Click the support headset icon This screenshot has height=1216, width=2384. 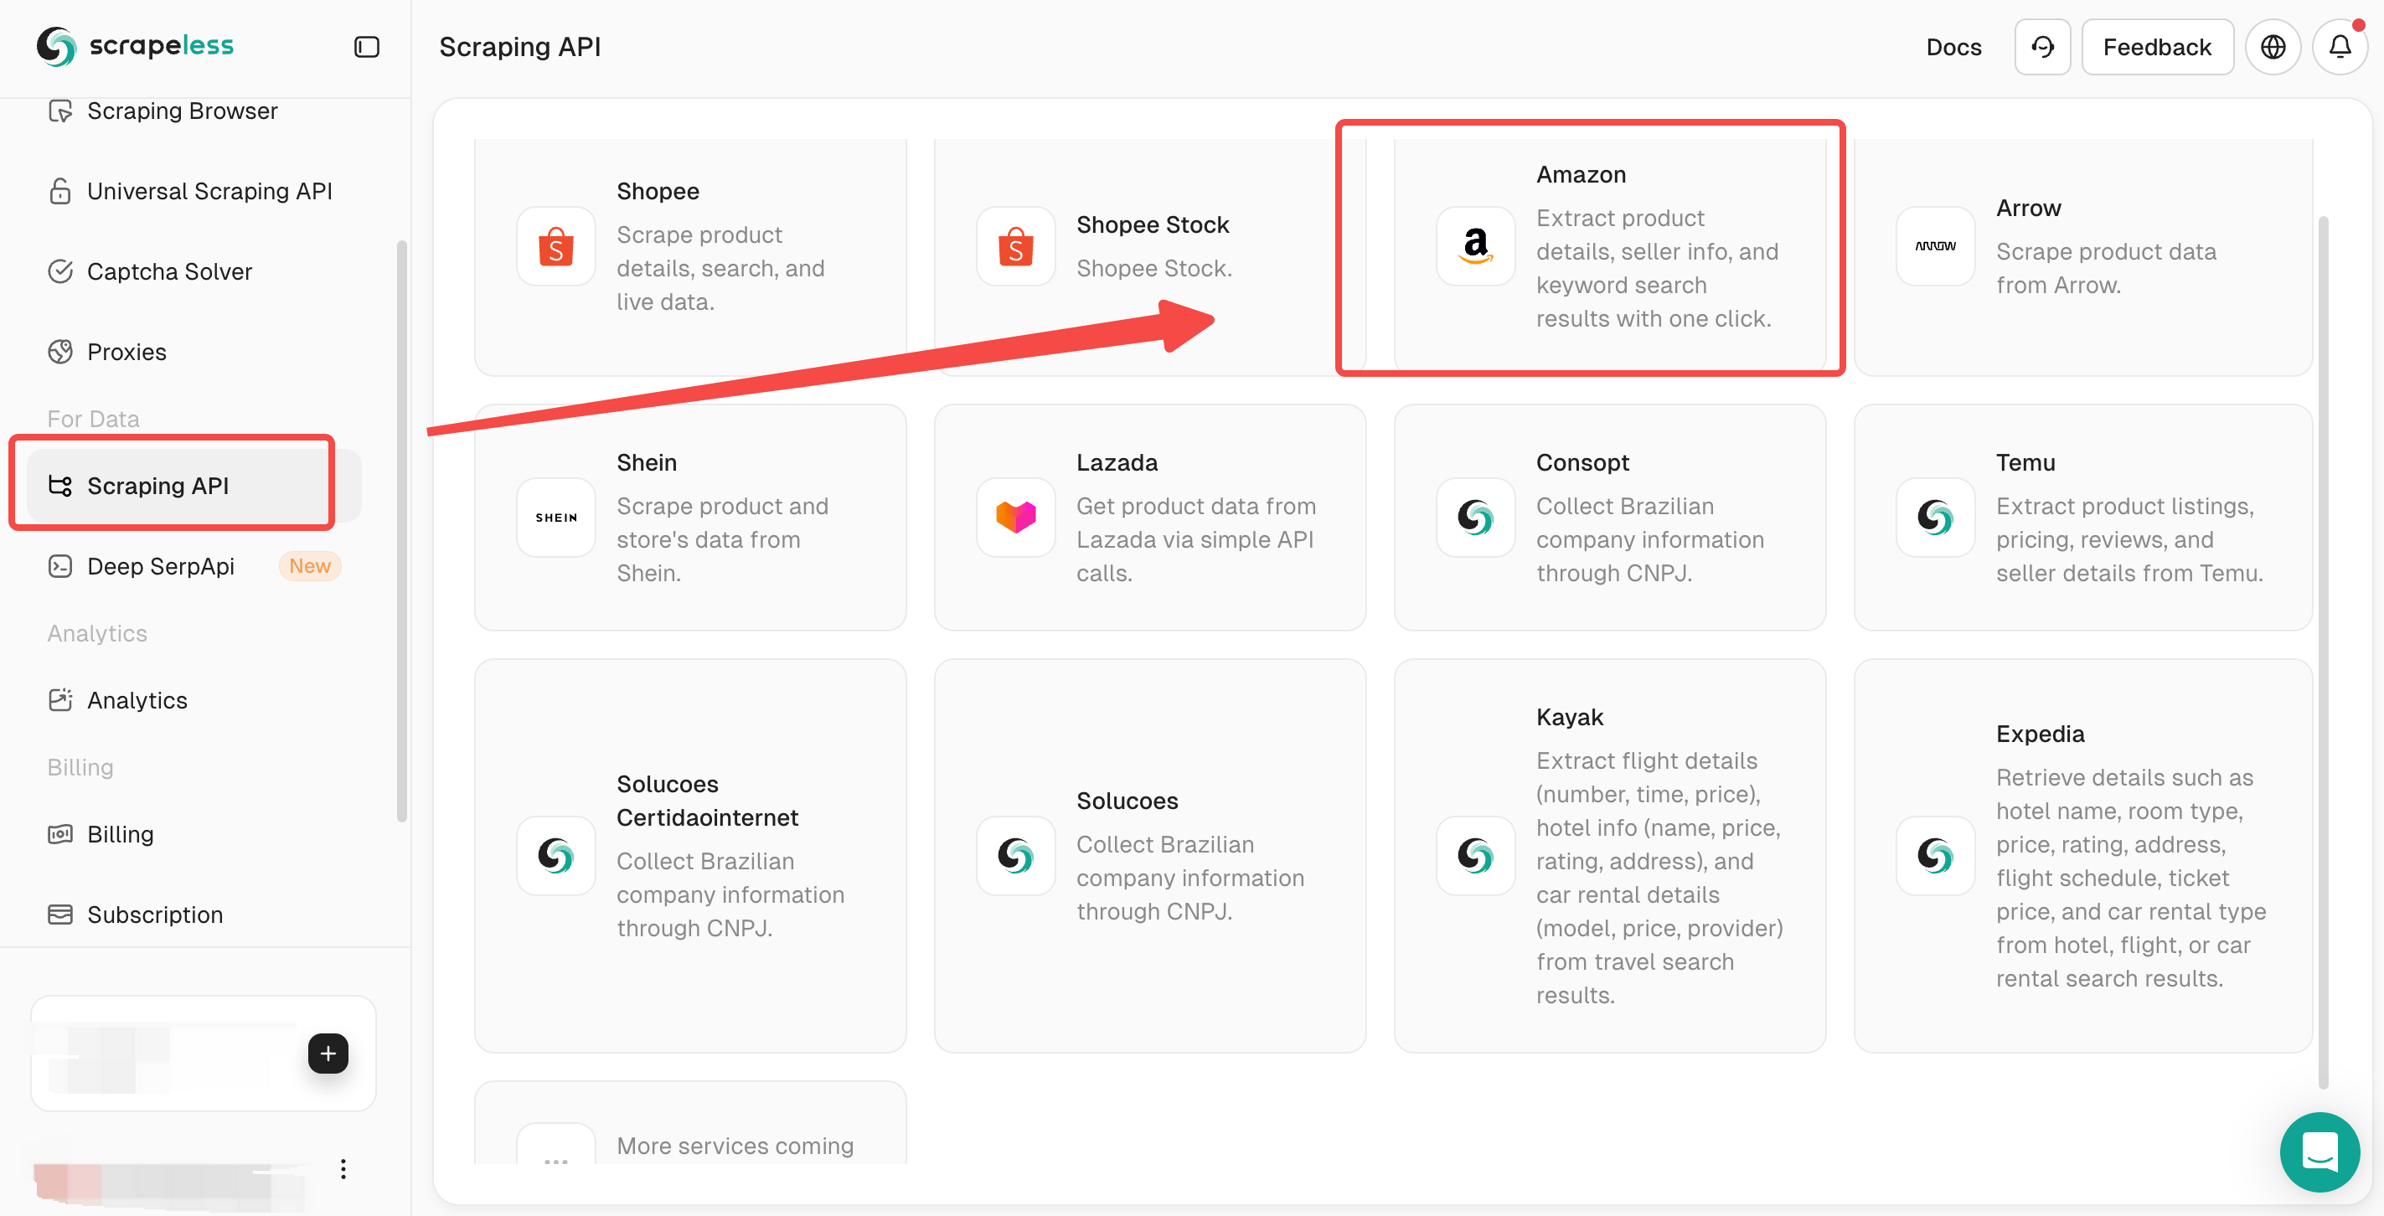pos(2042,46)
